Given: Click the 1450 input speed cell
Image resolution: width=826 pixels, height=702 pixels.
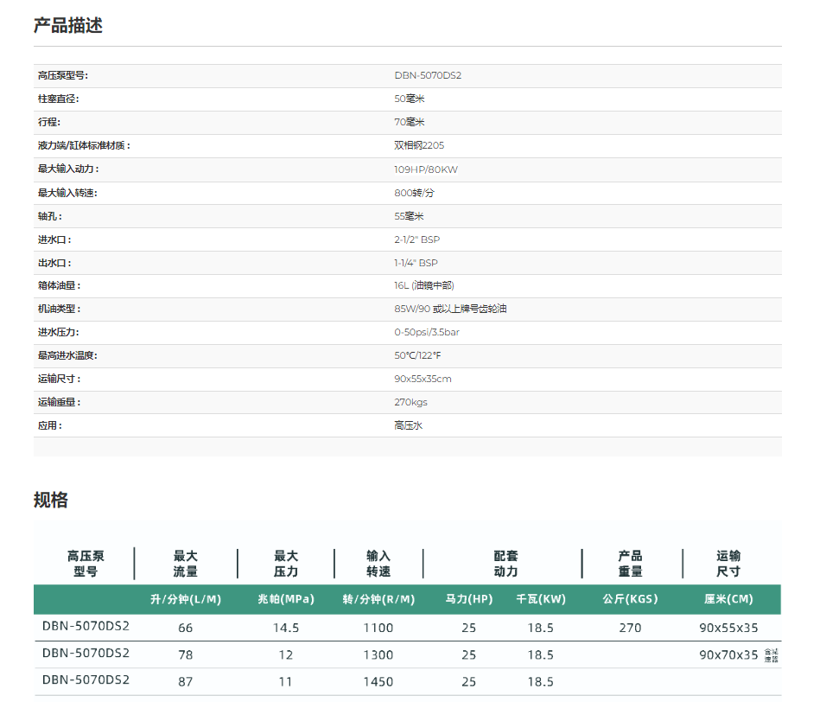Looking at the screenshot, I should [378, 681].
